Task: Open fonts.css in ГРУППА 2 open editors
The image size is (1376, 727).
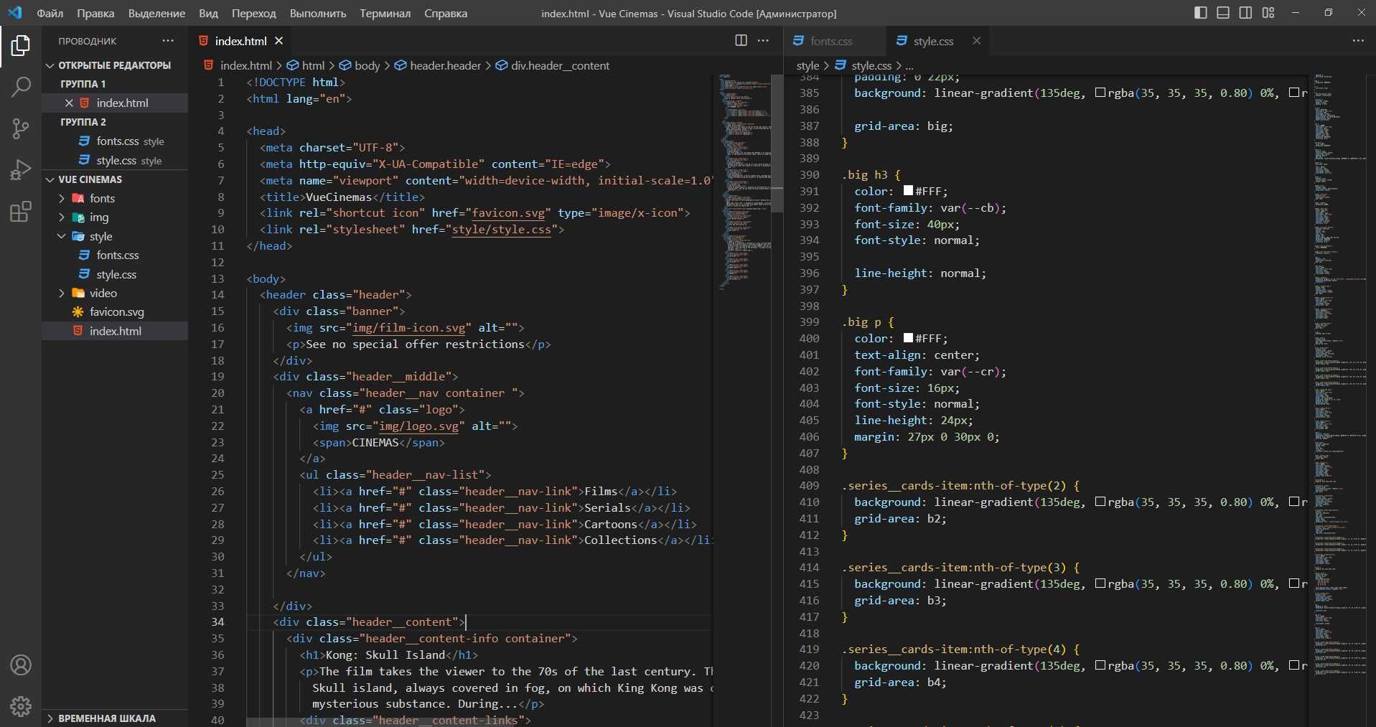Action: click(x=118, y=141)
